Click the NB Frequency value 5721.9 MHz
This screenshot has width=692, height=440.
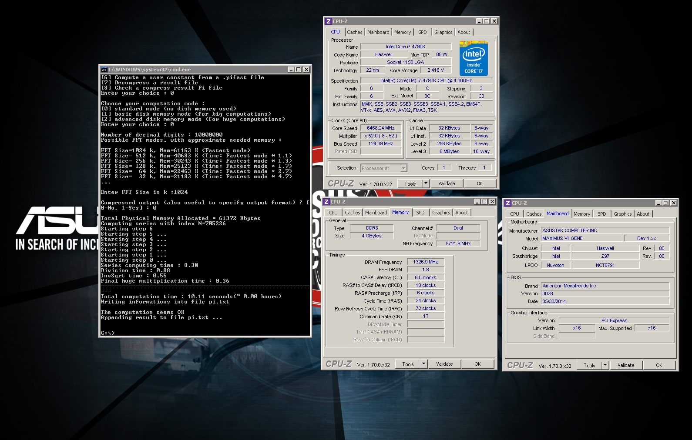point(458,243)
